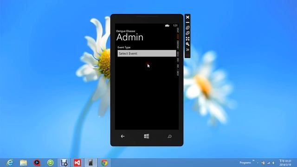
Task: Open the taskbar clock and date
Action: [285, 163]
